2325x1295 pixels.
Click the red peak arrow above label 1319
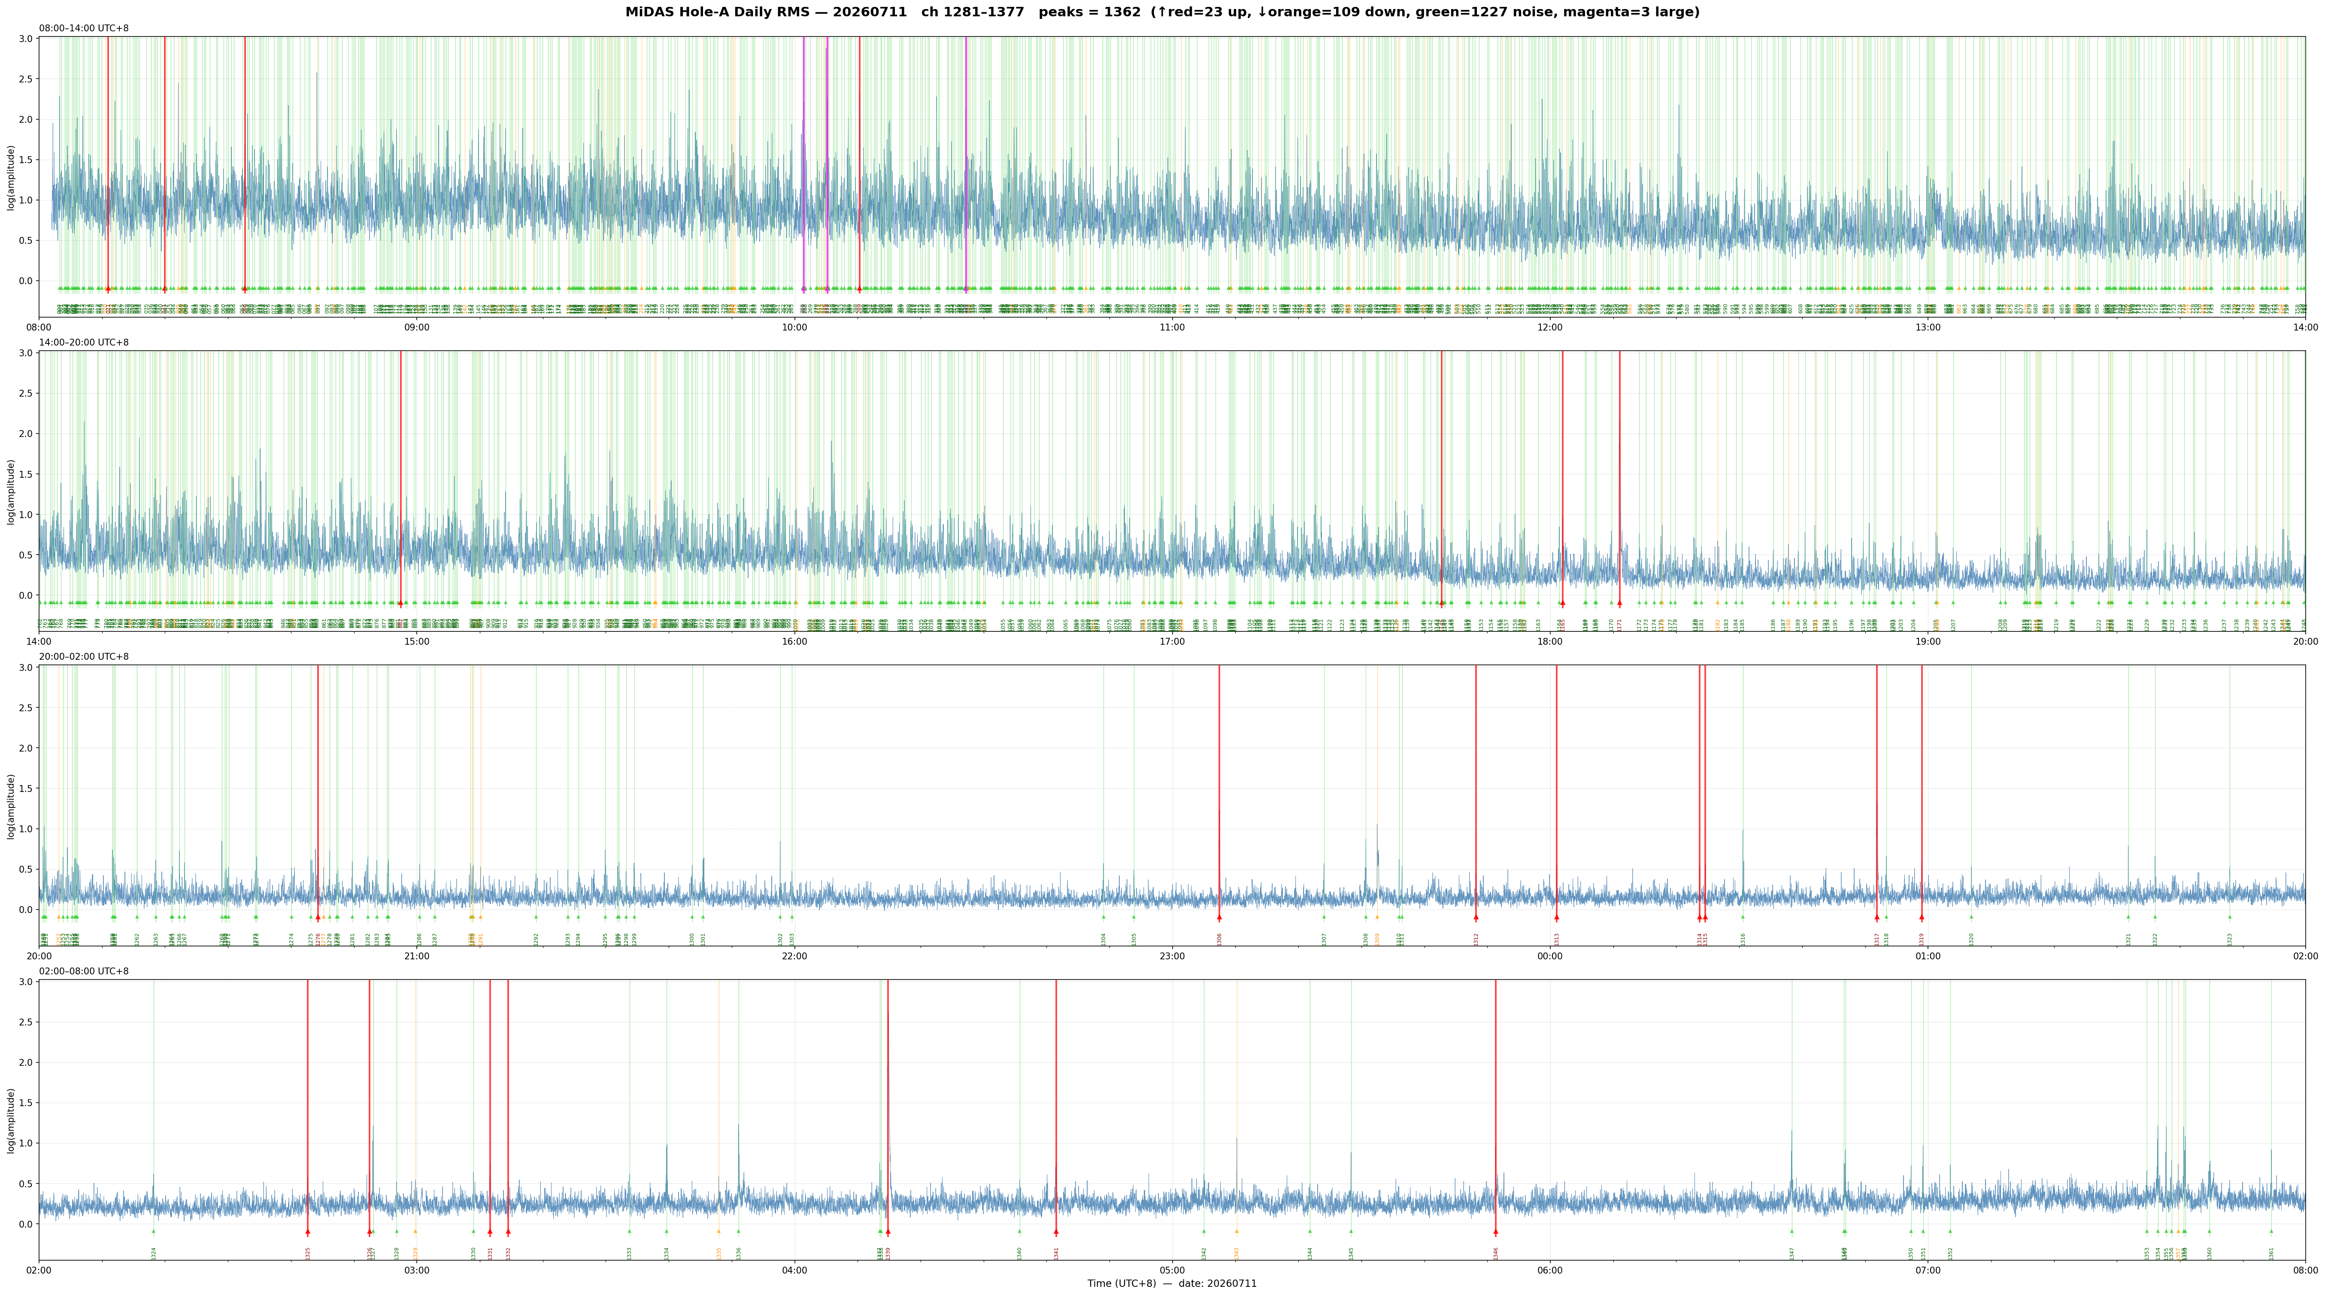tap(1922, 917)
